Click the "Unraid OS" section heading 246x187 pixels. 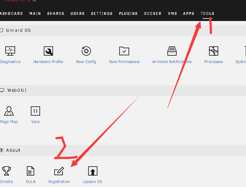(18, 30)
